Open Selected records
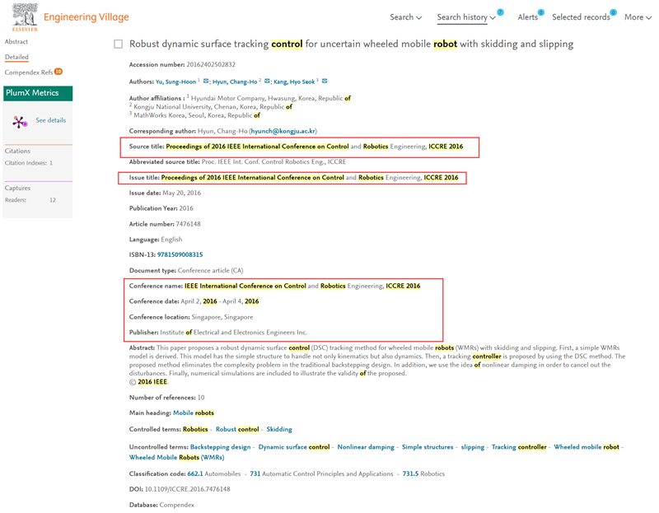 [x=581, y=17]
